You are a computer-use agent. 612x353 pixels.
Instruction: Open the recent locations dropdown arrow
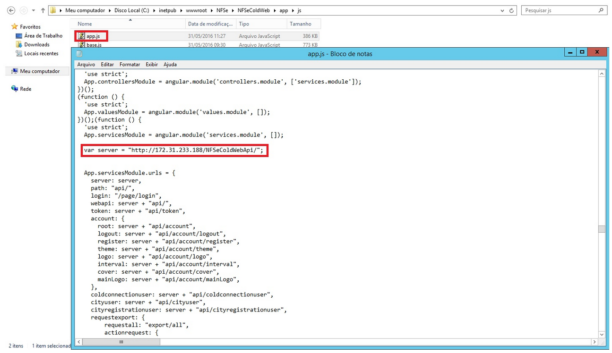pos(34,10)
